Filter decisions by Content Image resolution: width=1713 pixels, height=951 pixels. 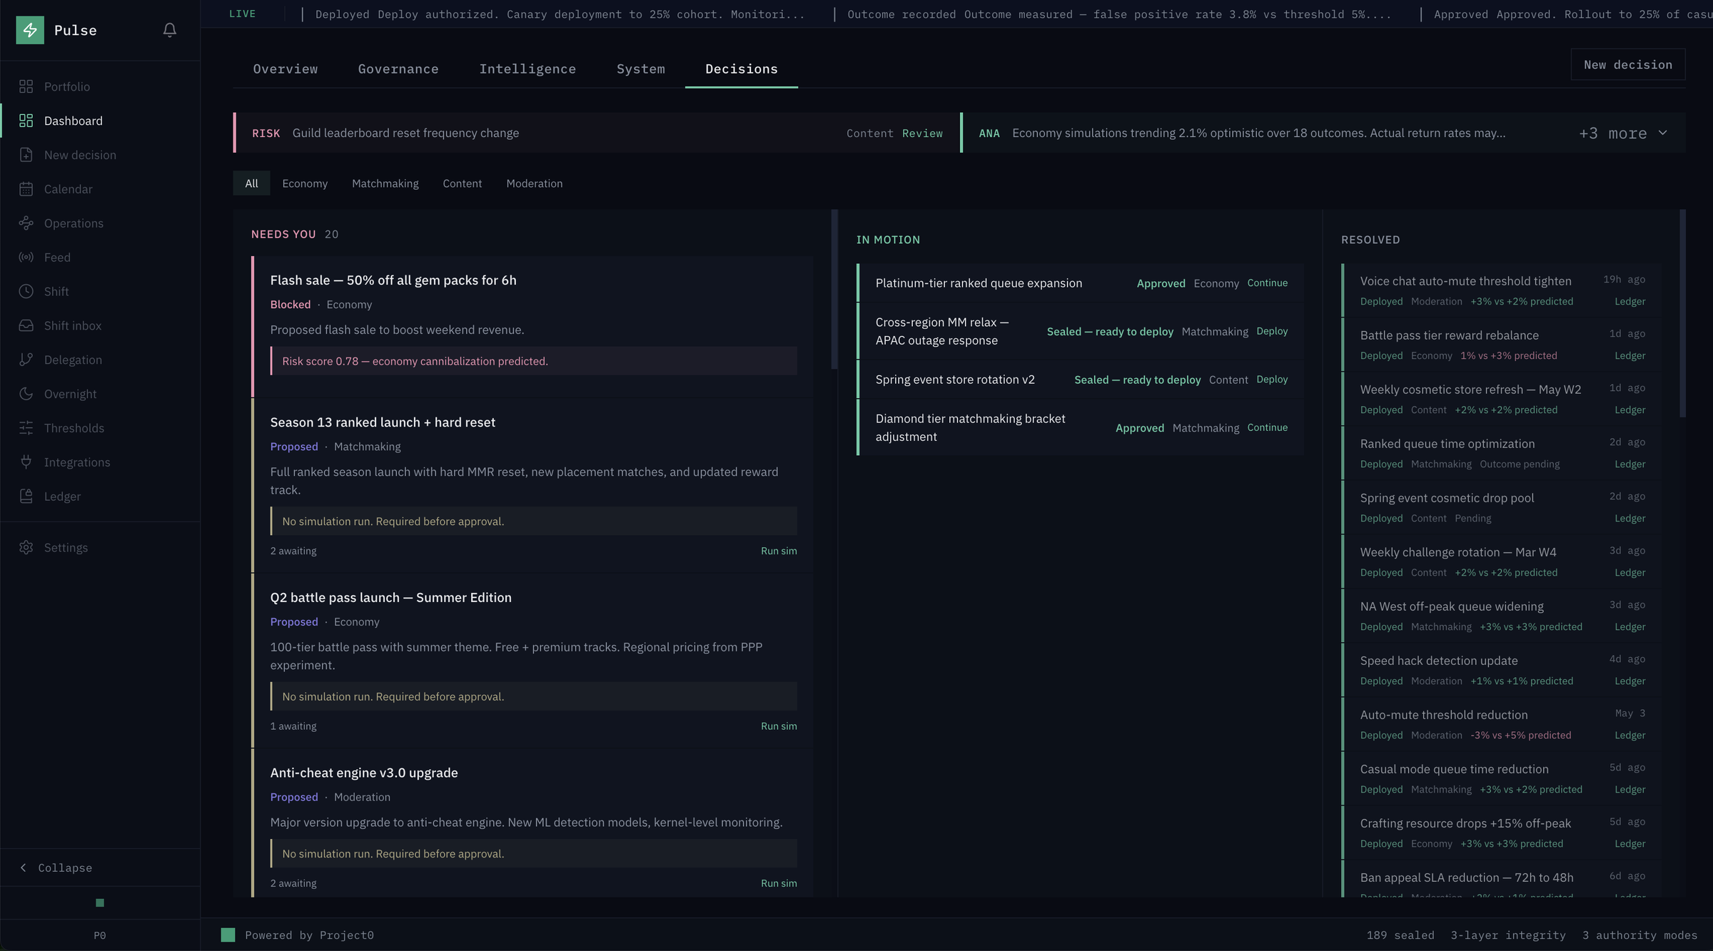click(x=463, y=183)
